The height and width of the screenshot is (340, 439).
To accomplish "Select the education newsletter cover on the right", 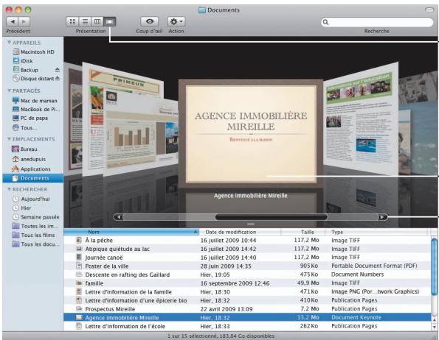I will [x=361, y=117].
